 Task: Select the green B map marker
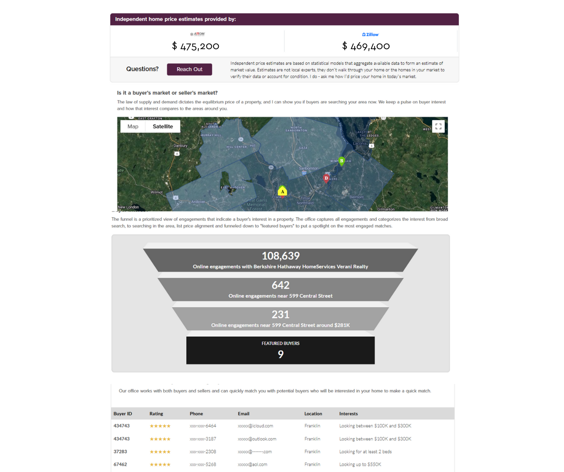tap(341, 161)
